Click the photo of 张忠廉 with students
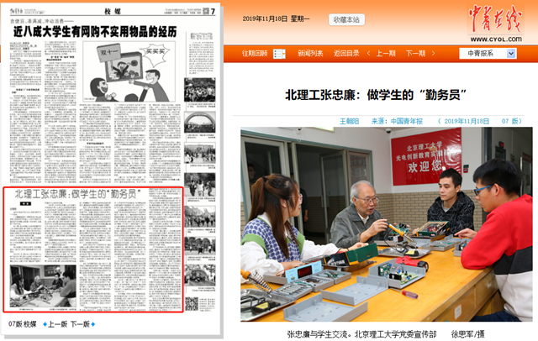Screen dimensions: 538x341 (x=386, y=224)
